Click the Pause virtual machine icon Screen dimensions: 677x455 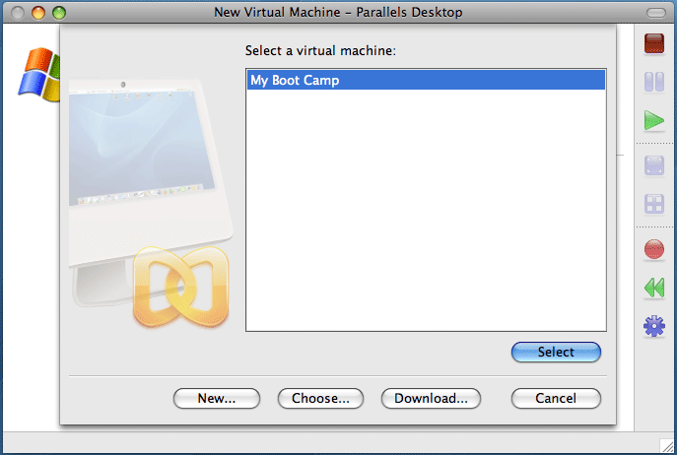(x=654, y=82)
